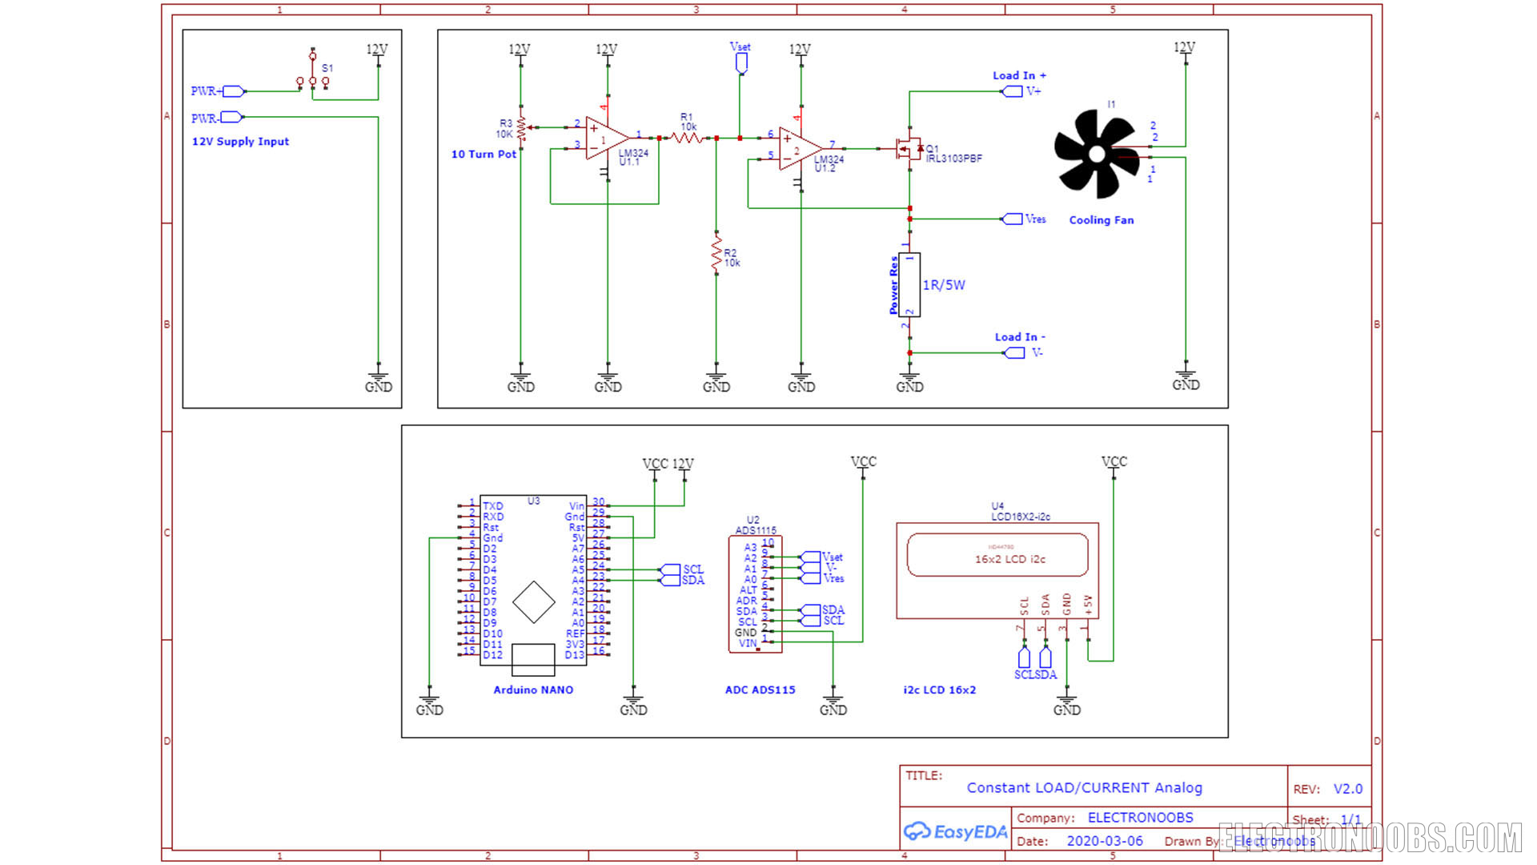
Task: Click the LCD16X2-i2c part label
Action: pos(1021,517)
